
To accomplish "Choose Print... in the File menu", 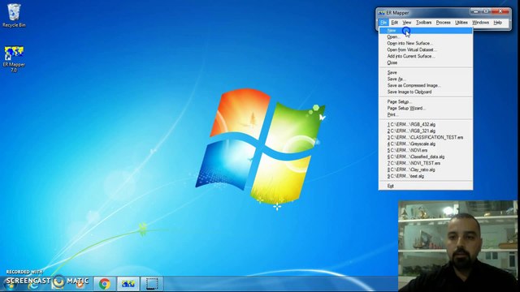I will point(426,114).
